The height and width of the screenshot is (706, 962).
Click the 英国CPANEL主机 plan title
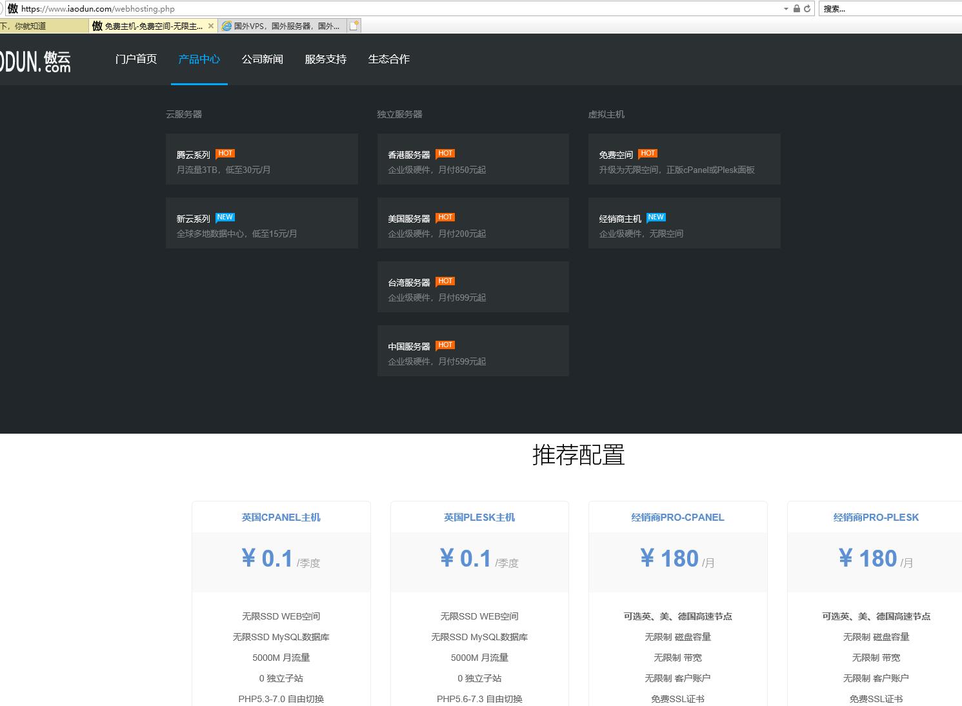(x=281, y=517)
